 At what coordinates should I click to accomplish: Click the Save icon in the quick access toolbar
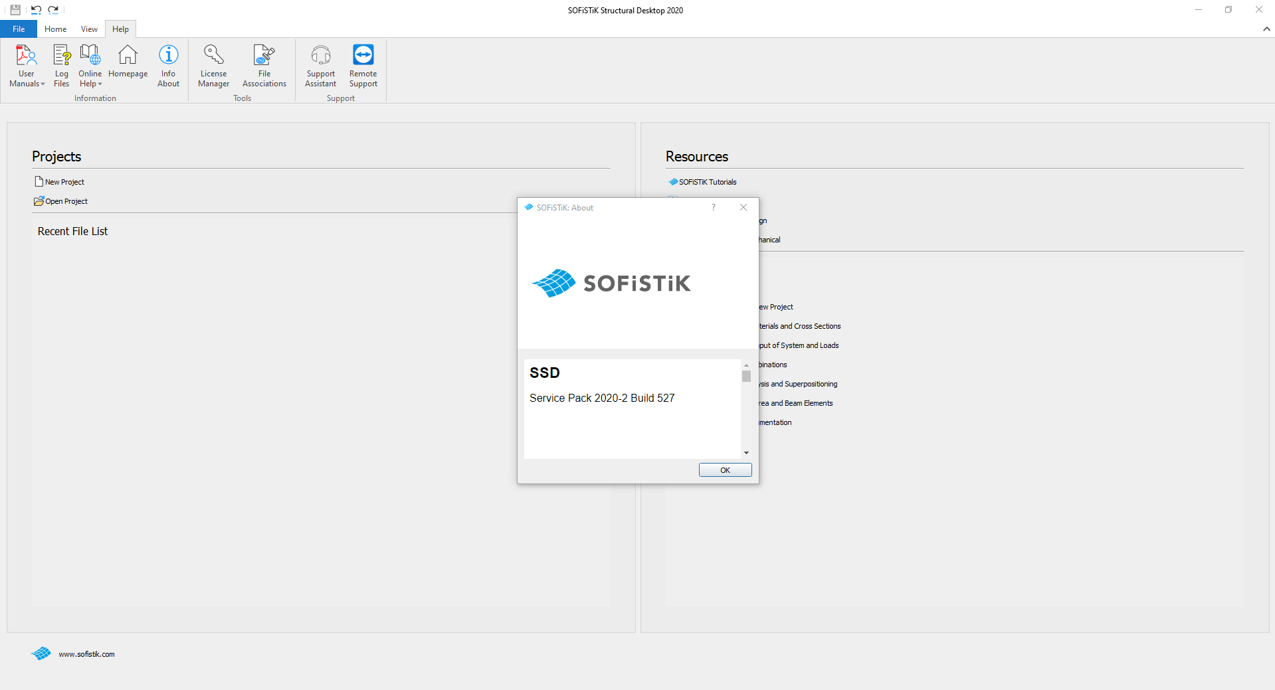pos(15,10)
